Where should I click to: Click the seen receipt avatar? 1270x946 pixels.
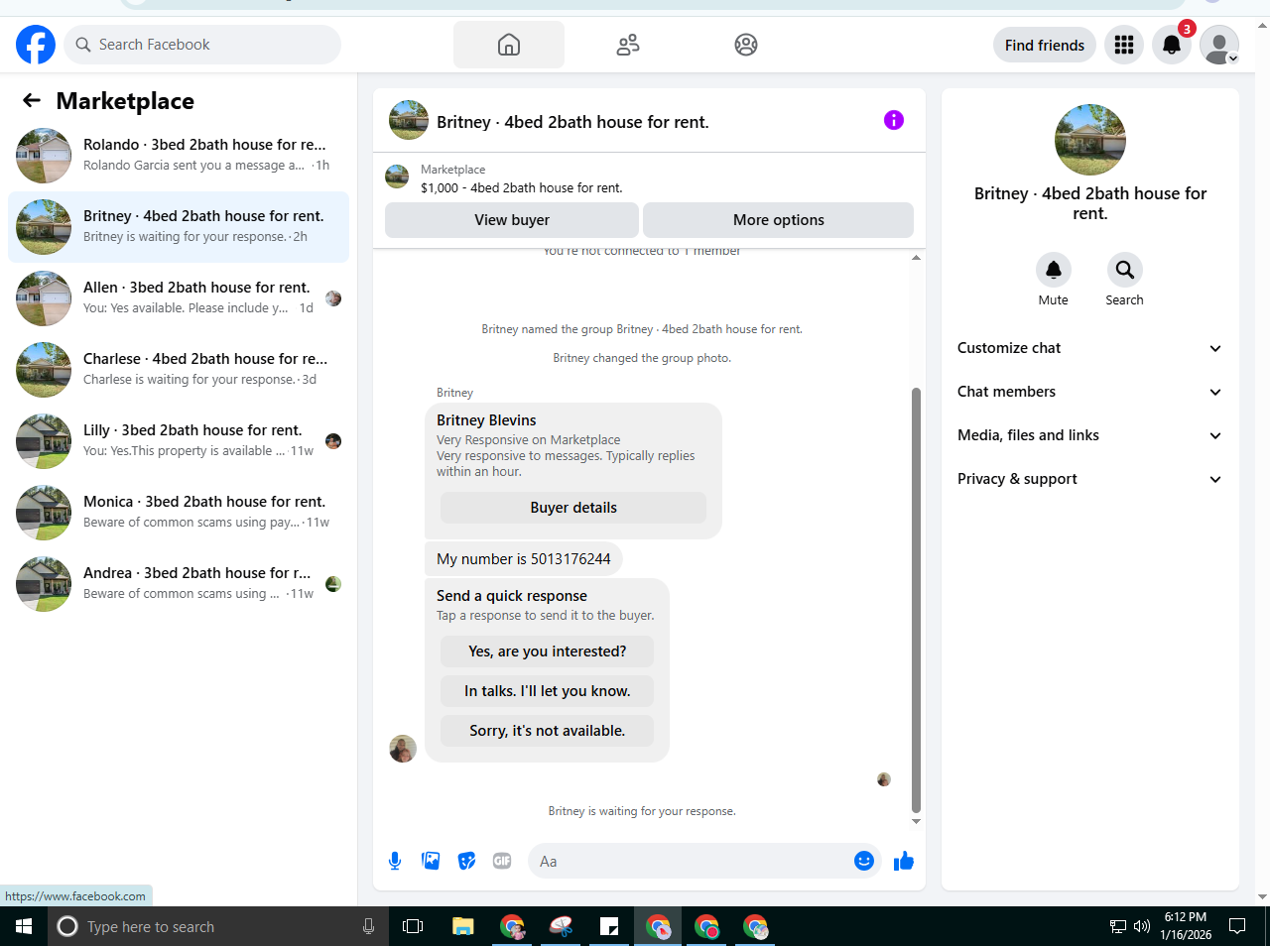[884, 779]
